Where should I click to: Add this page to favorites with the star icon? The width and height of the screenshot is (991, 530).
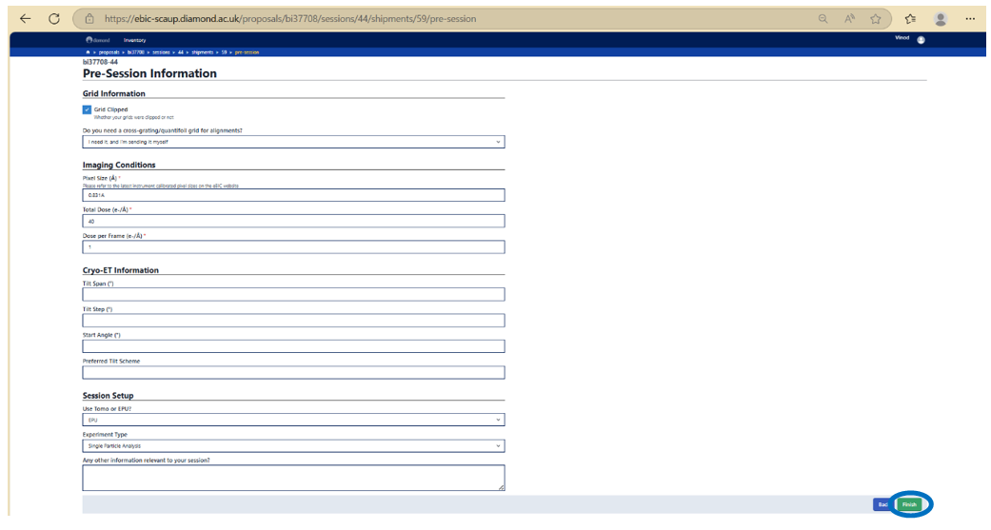[x=876, y=19]
